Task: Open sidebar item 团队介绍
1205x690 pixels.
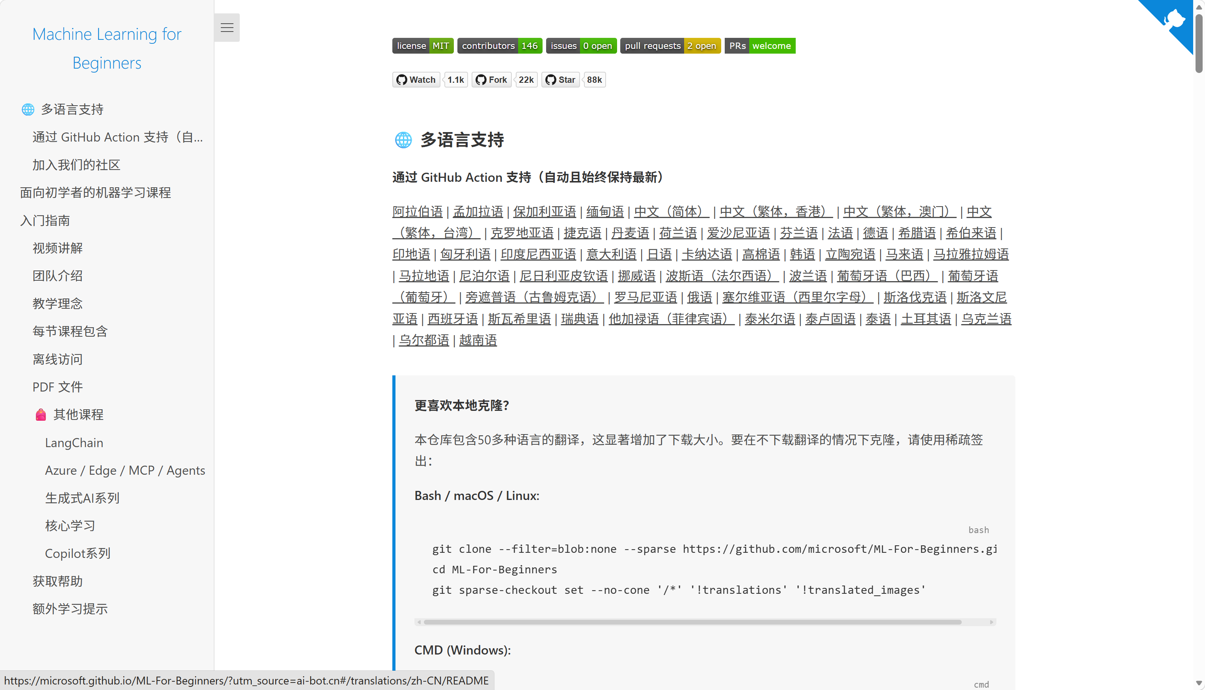Action: [57, 276]
